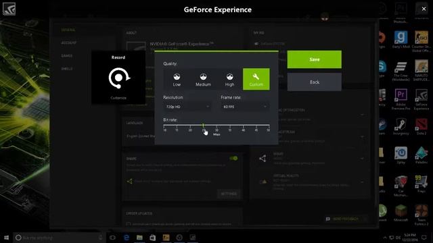Open the Paladins desktop shortcut
433x243 pixels.
point(421,155)
